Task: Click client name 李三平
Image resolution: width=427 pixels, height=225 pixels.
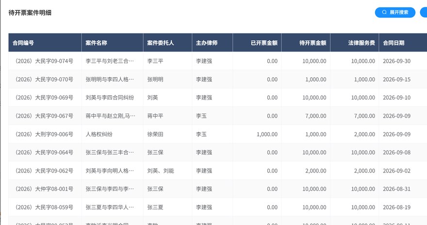Action: [x=155, y=61]
